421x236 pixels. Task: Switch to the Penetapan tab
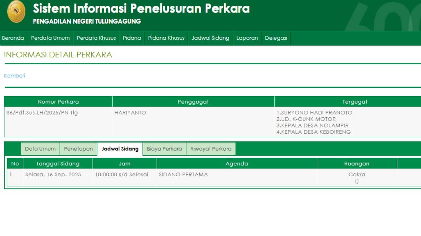(x=78, y=148)
